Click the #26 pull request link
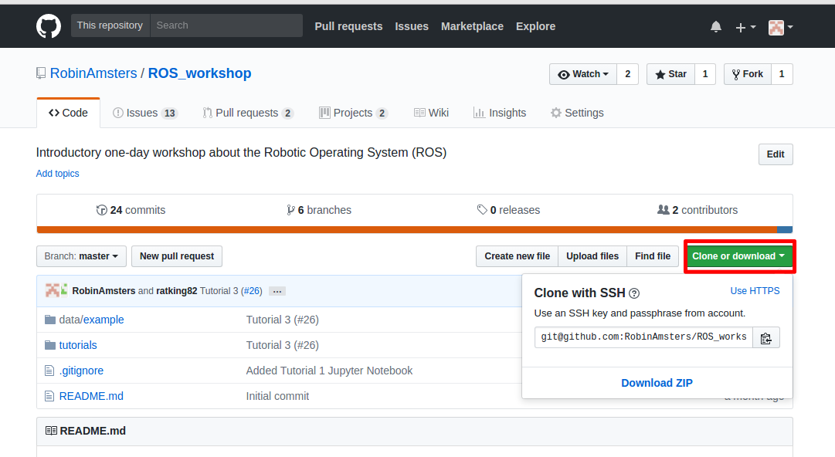The height and width of the screenshot is (457, 835). (x=251, y=291)
